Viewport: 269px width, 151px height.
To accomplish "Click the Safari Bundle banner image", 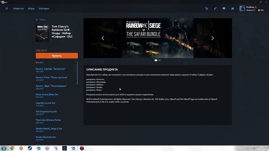I will (158, 38).
